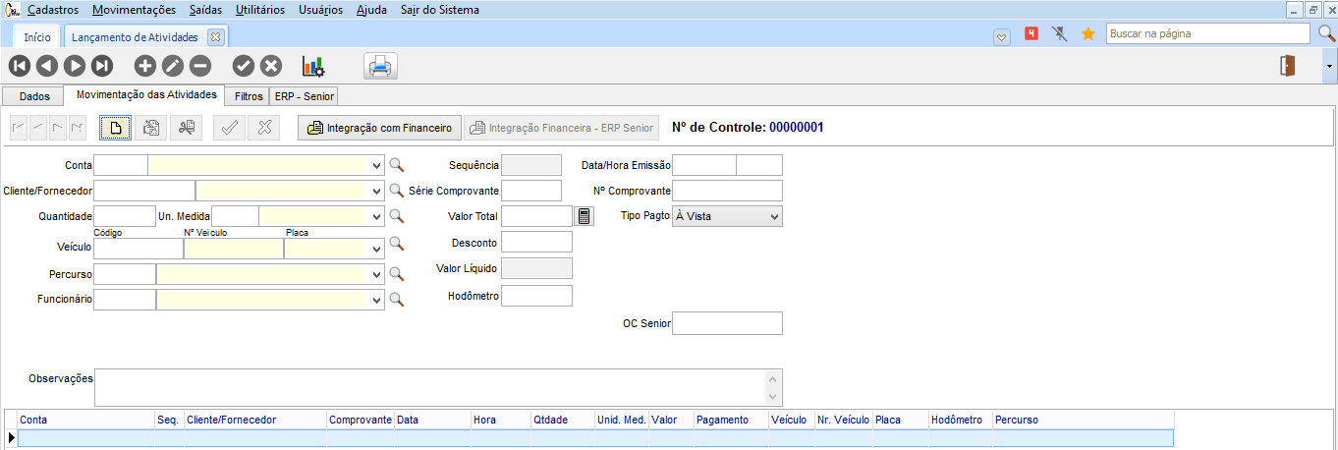Open the calculator next to Valor Total
This screenshot has width=1338, height=450.
point(585,216)
